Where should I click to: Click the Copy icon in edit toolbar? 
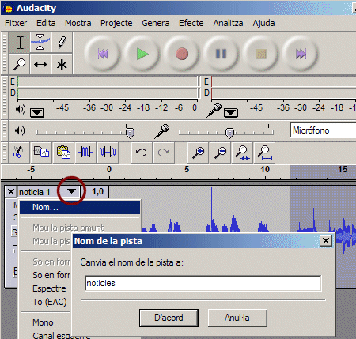(x=41, y=153)
